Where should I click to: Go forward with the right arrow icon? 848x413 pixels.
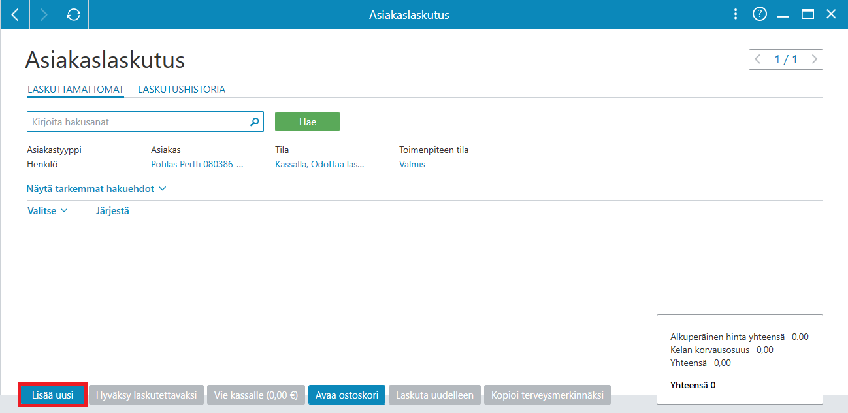point(44,14)
